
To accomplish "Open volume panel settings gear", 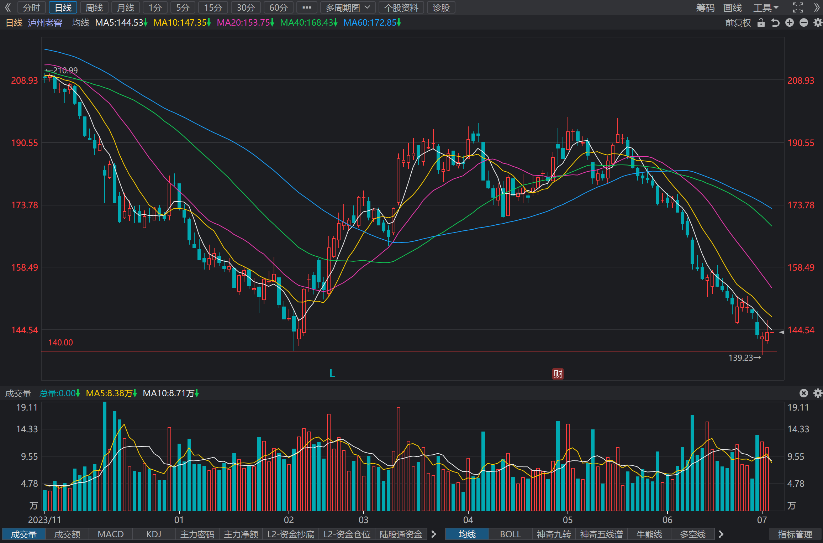I will pyautogui.click(x=818, y=393).
